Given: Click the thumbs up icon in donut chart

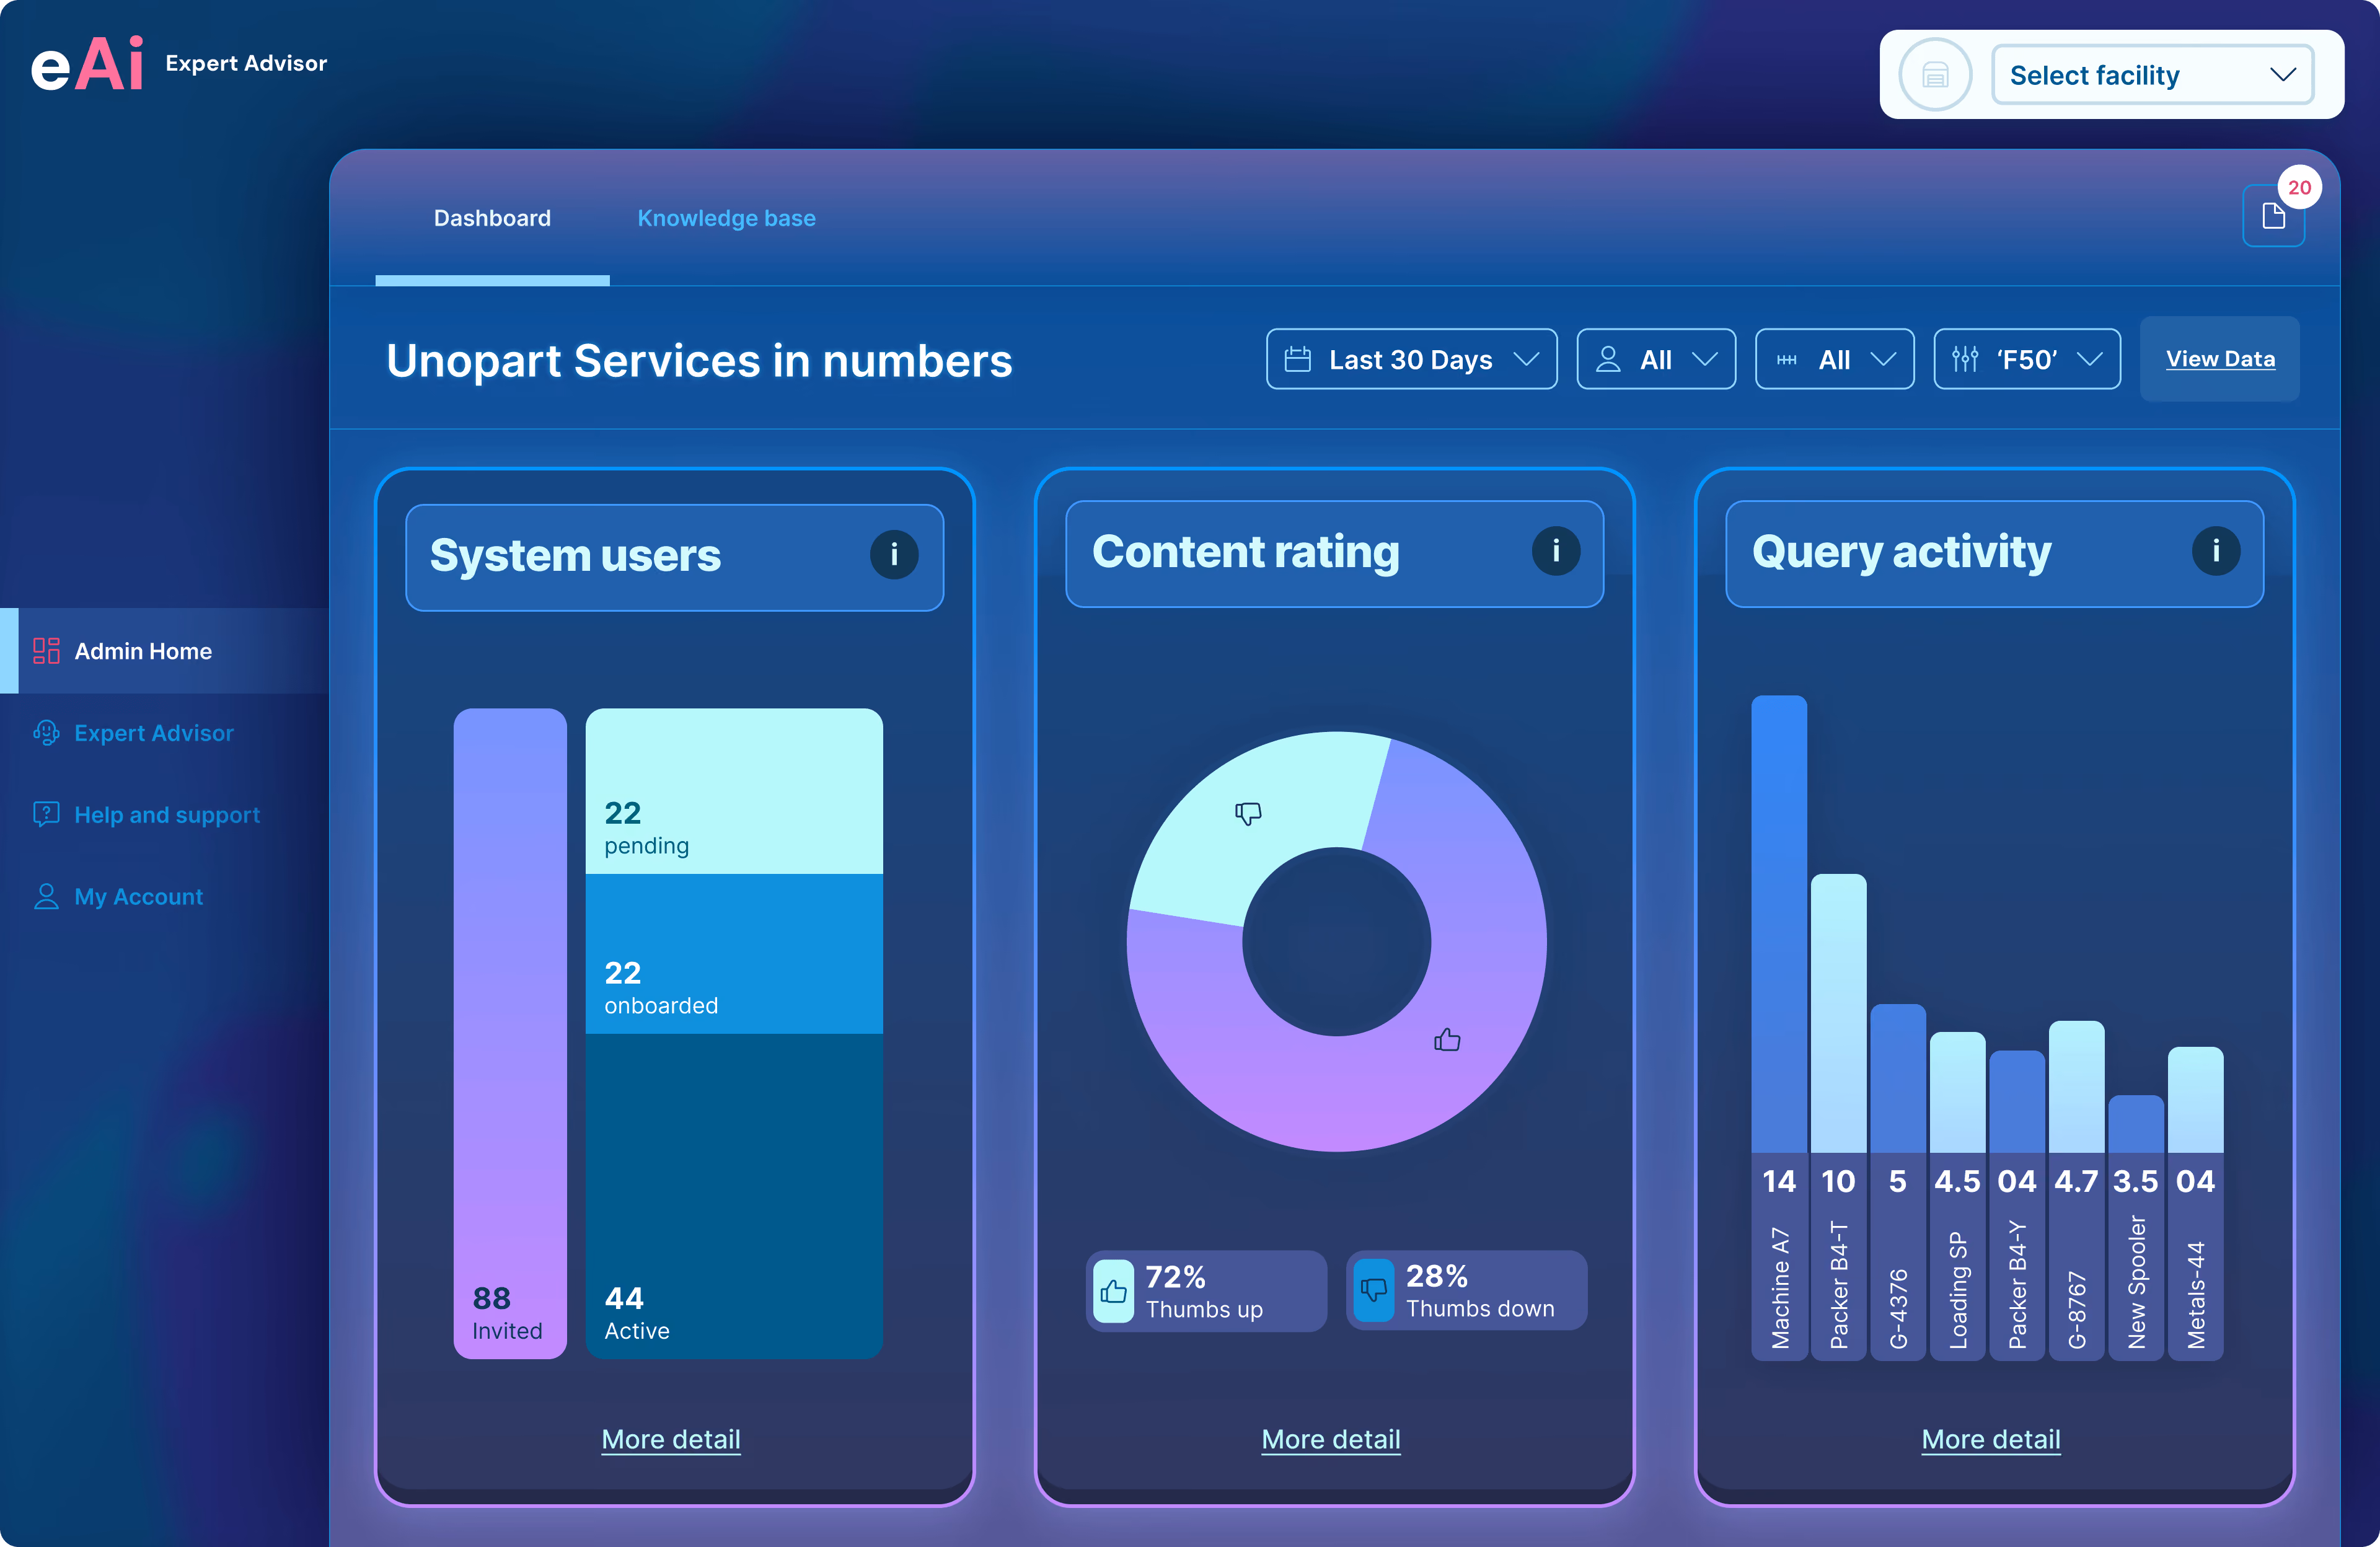Looking at the screenshot, I should click(1447, 1040).
